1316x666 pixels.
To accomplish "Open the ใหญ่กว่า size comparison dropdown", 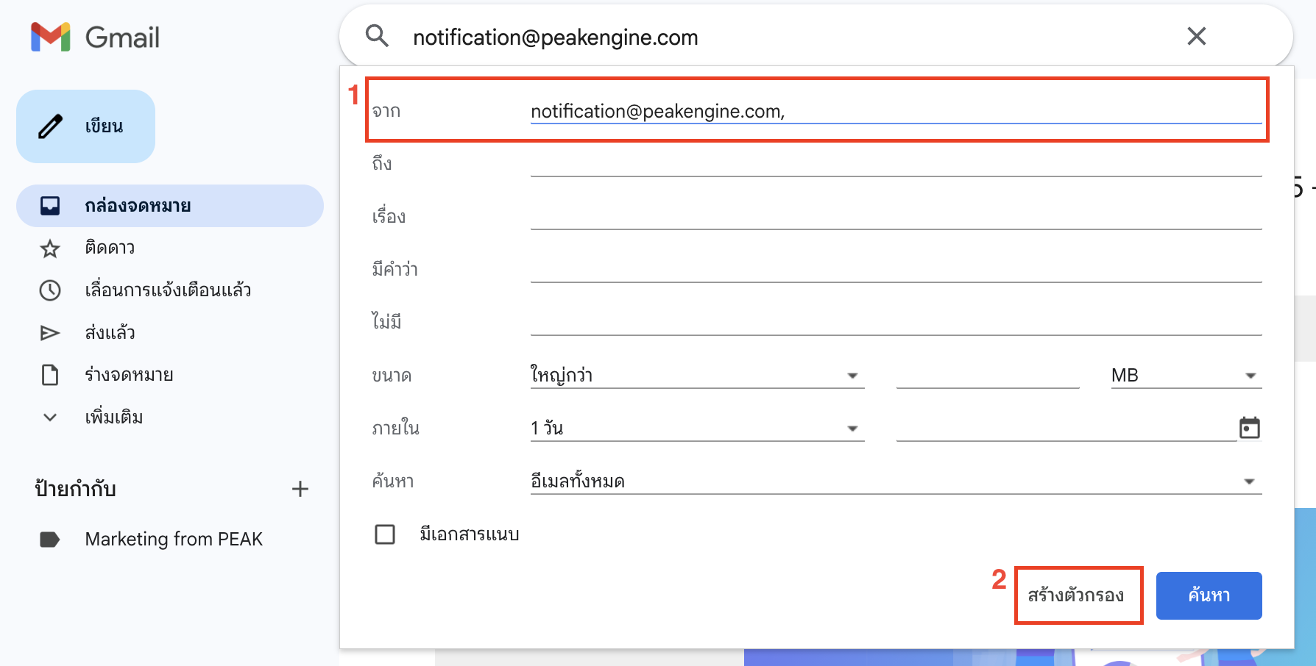I will 696,376.
